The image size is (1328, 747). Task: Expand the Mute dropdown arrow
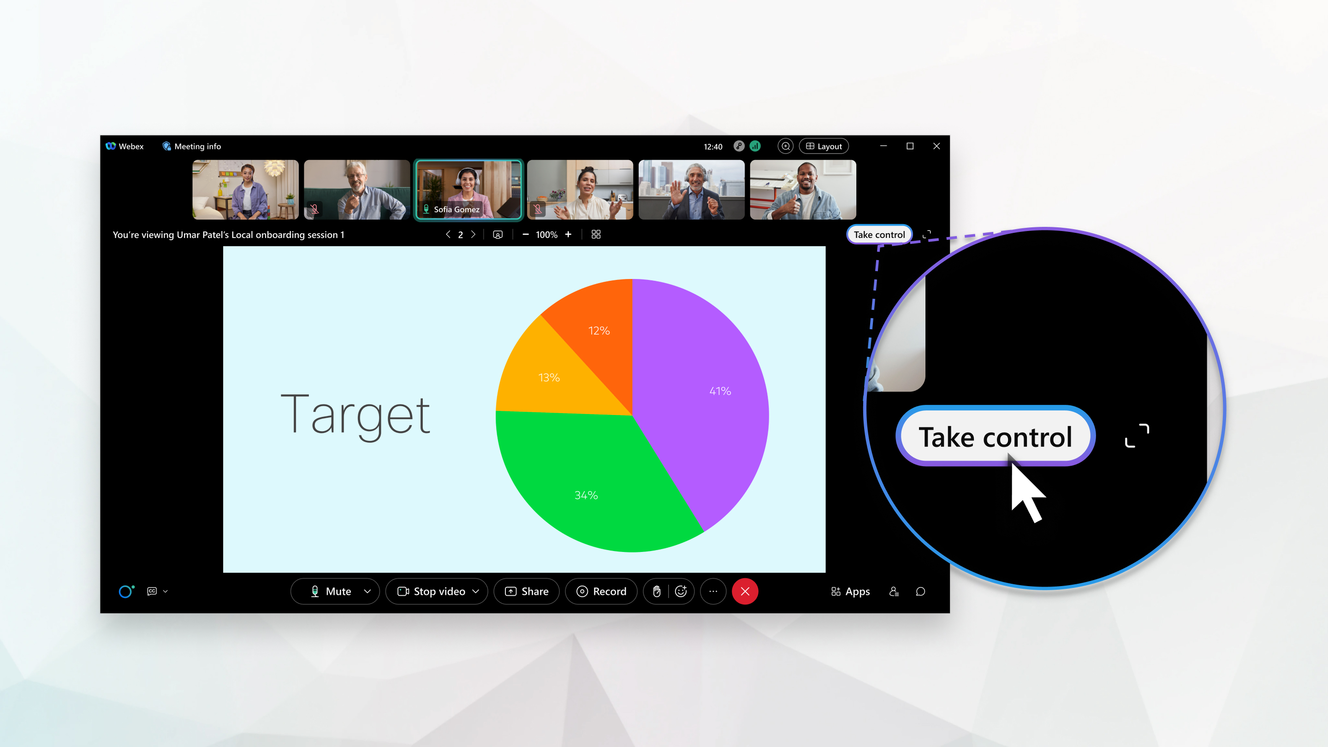click(x=367, y=591)
